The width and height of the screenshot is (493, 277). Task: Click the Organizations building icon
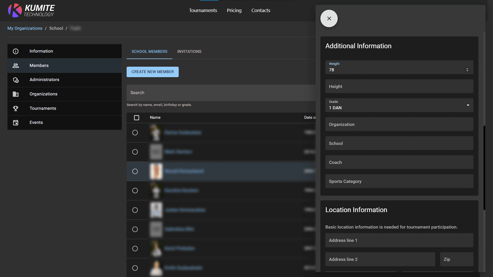coord(16,94)
